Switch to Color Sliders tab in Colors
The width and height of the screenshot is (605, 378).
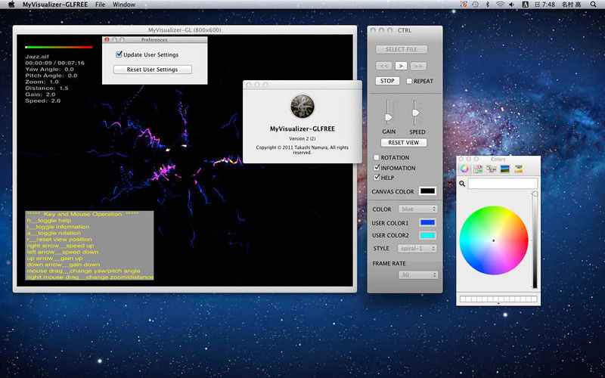click(x=478, y=169)
